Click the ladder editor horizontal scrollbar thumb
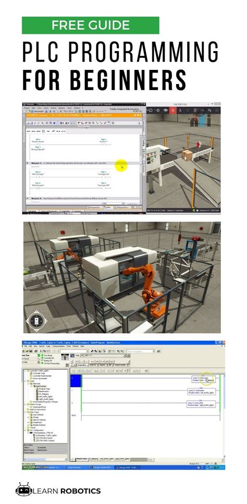 click(139, 459)
